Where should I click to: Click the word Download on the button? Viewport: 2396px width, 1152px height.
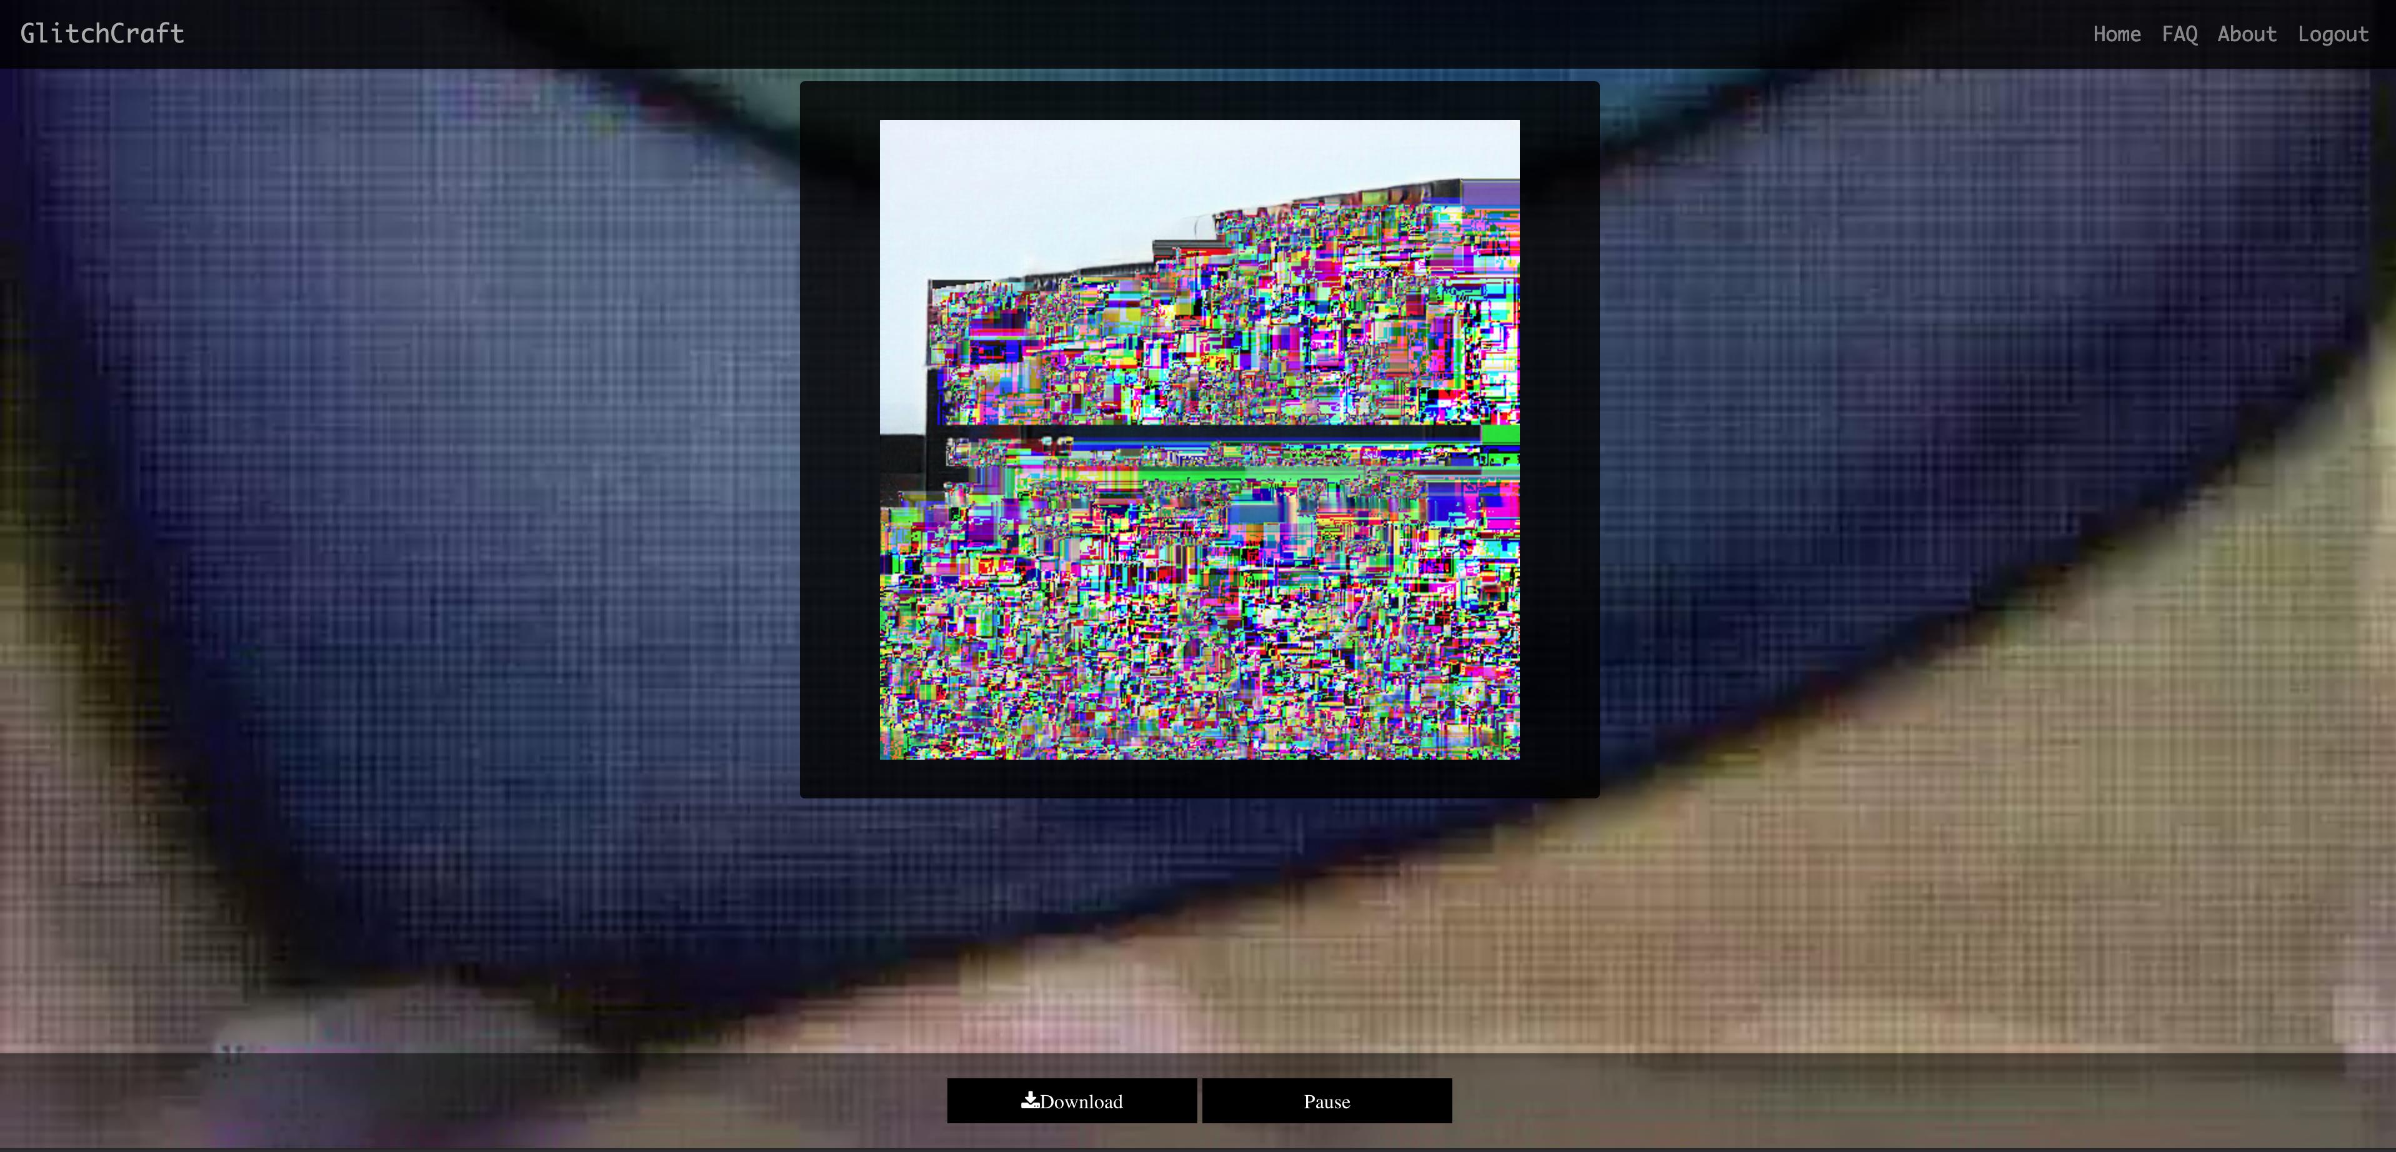click(1081, 1102)
